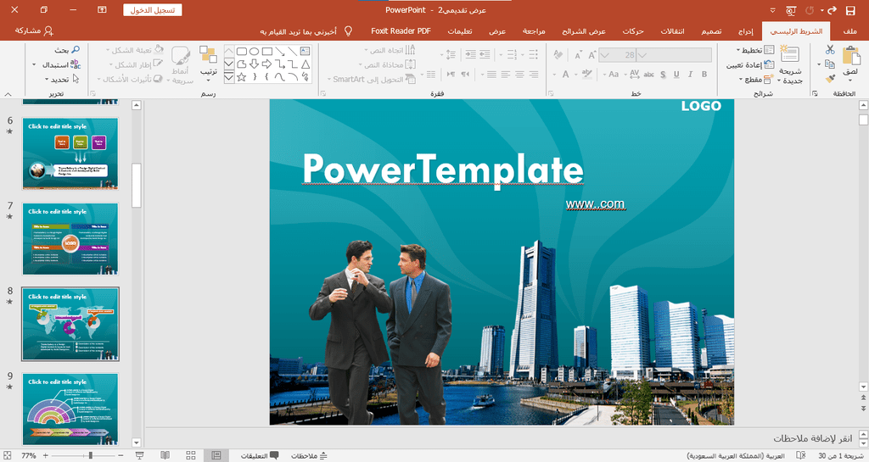
Task: Open the Animations (حركات) tab
Action: (x=633, y=31)
